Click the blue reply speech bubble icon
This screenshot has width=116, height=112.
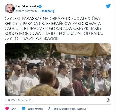(24, 108)
